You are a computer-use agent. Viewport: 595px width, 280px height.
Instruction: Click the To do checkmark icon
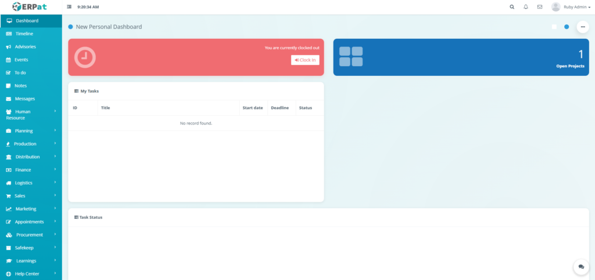click(8, 72)
